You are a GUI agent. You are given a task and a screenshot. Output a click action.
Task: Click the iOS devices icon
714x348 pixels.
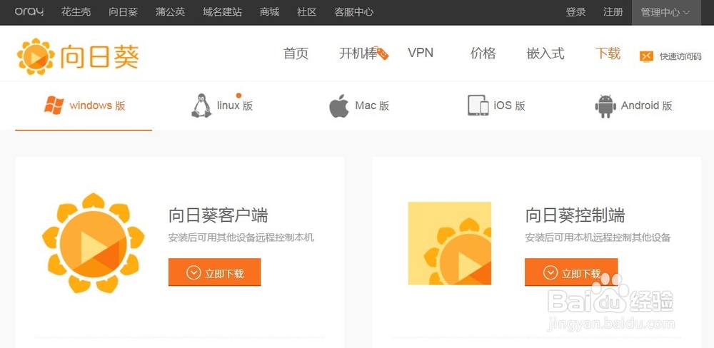[478, 106]
